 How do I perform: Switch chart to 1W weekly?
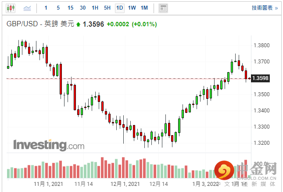pyautogui.click(x=132, y=8)
